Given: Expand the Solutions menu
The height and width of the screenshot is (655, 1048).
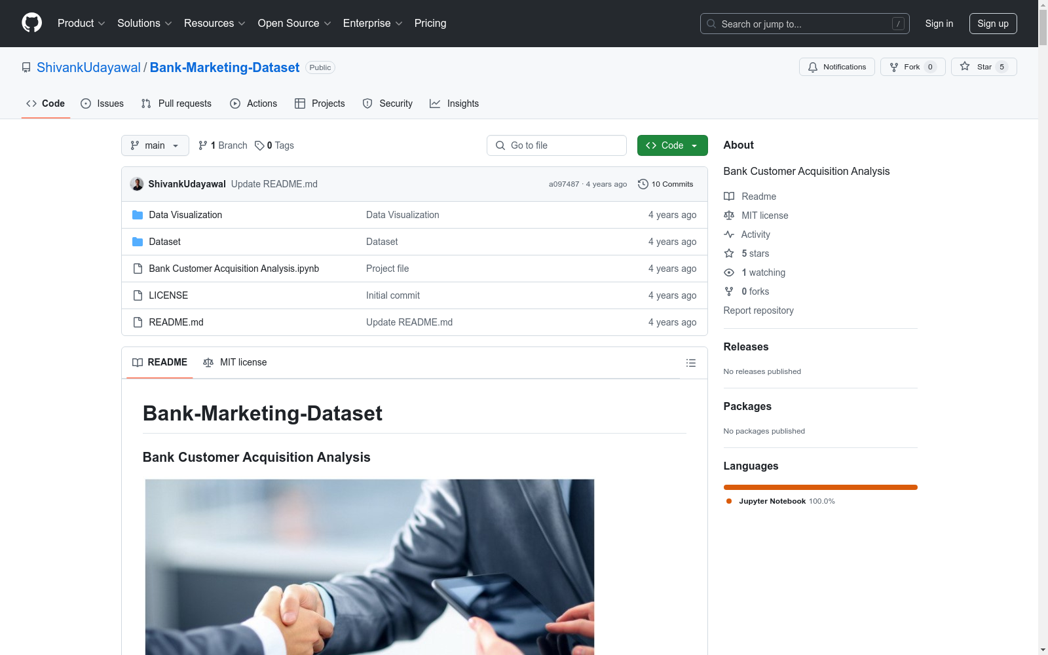Looking at the screenshot, I should click(145, 24).
